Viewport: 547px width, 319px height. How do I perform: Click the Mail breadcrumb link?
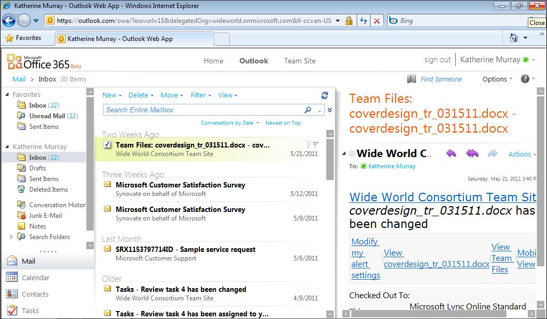19,79
